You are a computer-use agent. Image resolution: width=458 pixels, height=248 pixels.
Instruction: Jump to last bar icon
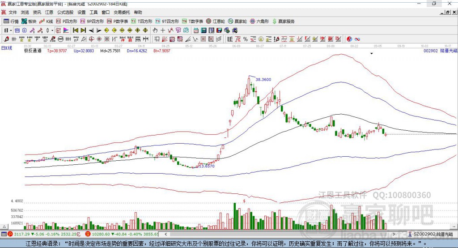[83, 30]
